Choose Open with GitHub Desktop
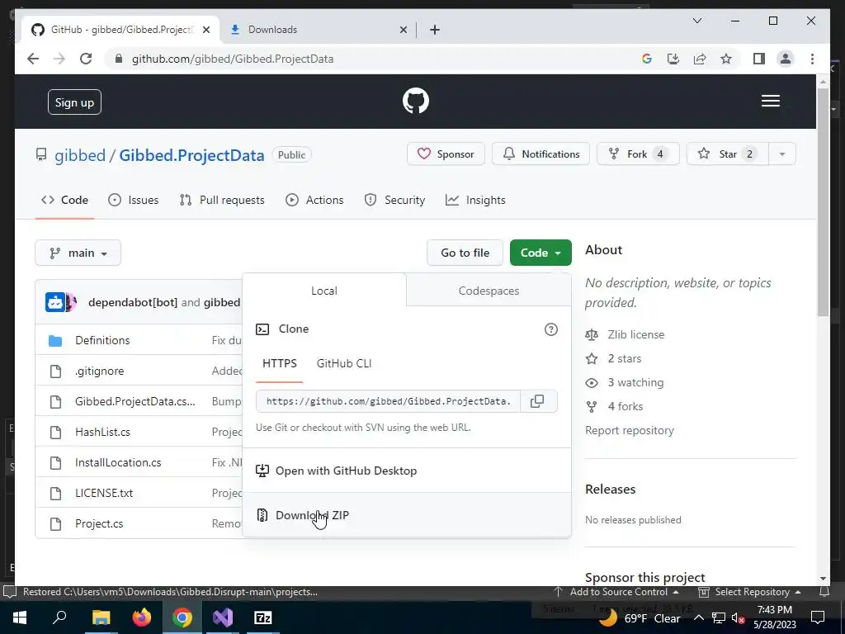Viewport: 845px width, 634px height. 406,471
